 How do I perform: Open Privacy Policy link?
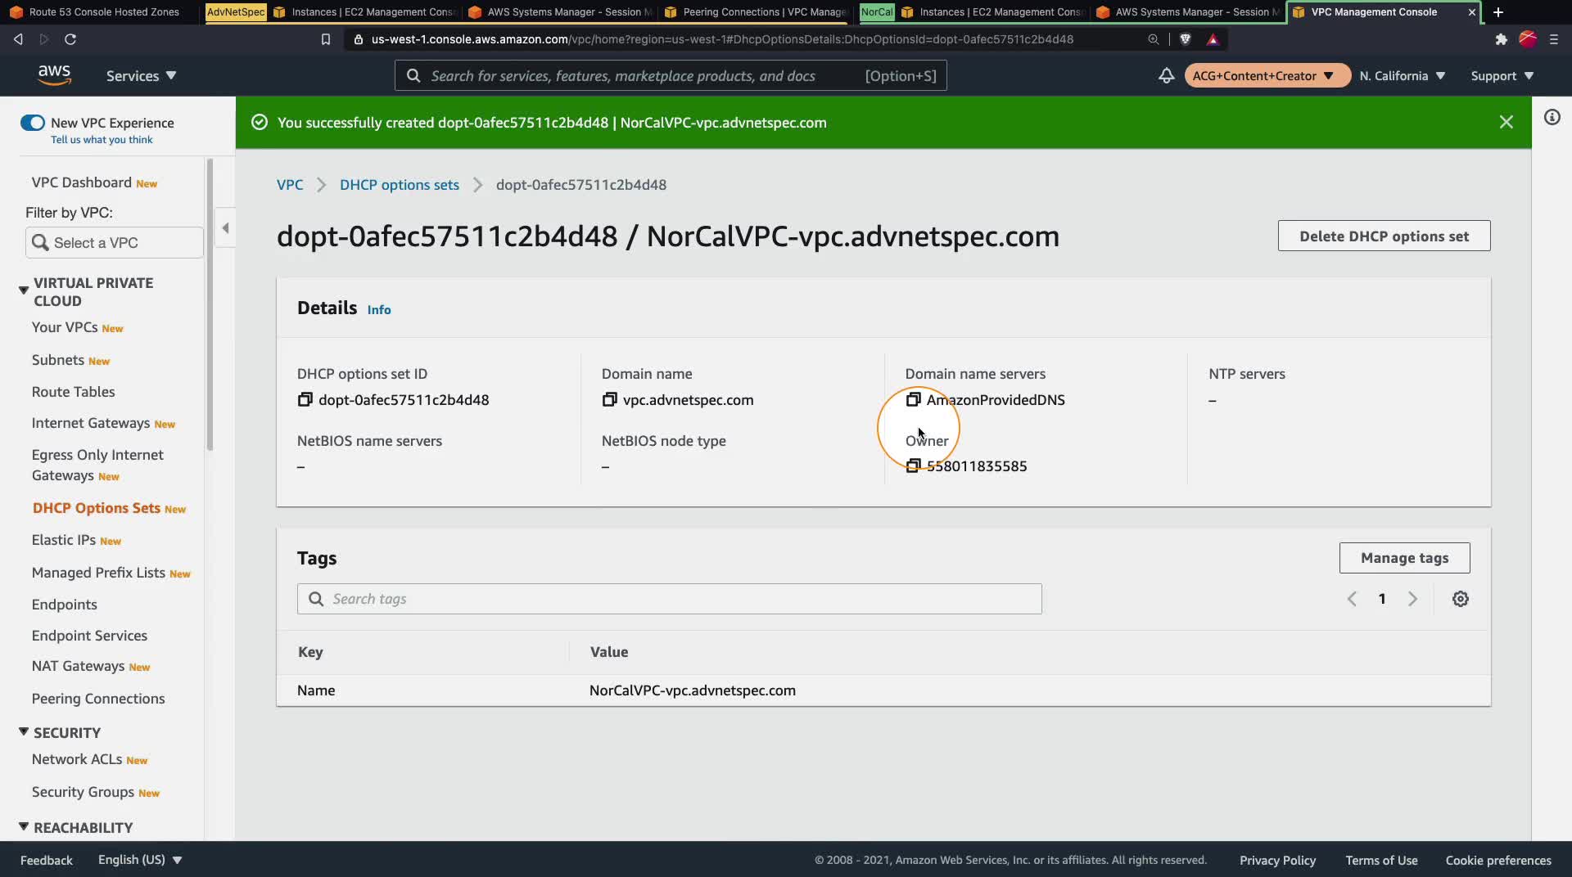tap(1277, 860)
